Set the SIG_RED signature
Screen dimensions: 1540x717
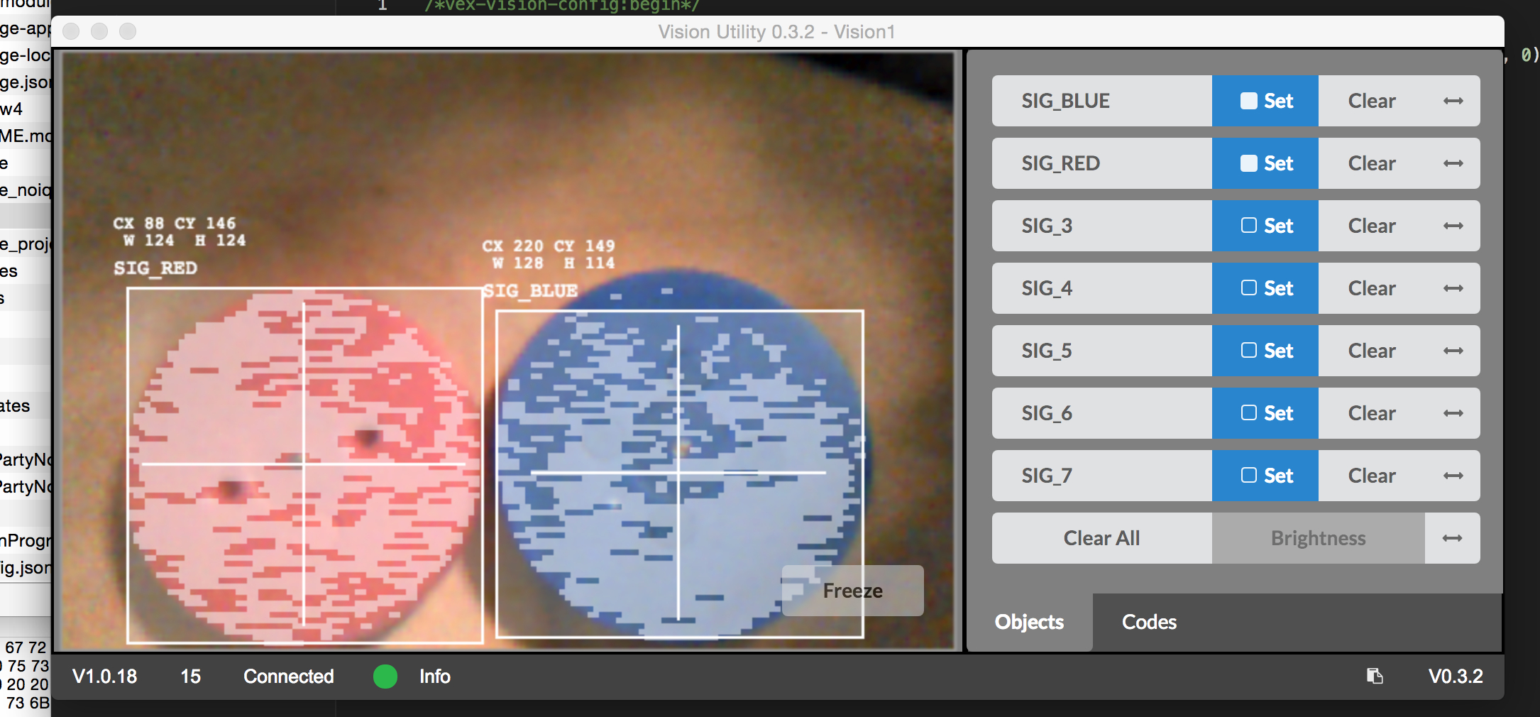click(x=1265, y=163)
